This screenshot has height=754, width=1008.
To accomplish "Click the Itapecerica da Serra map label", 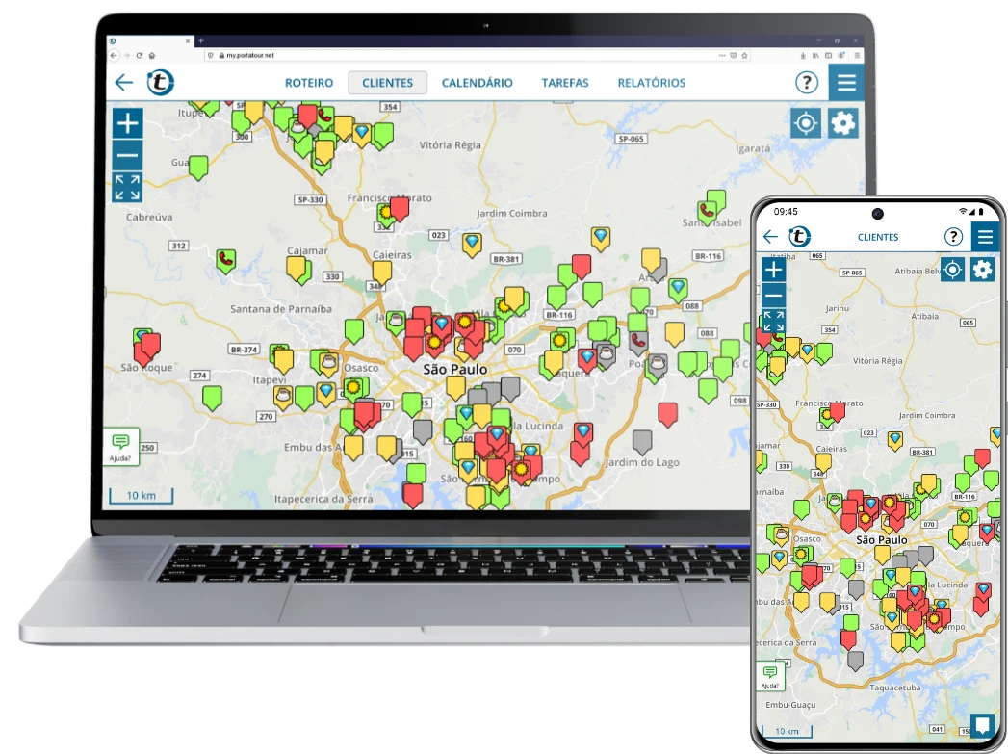I will (323, 499).
